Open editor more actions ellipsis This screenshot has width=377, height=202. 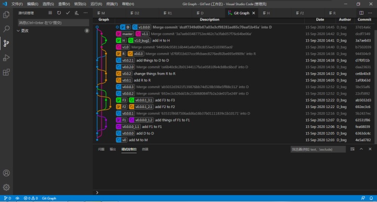coord(370,13)
